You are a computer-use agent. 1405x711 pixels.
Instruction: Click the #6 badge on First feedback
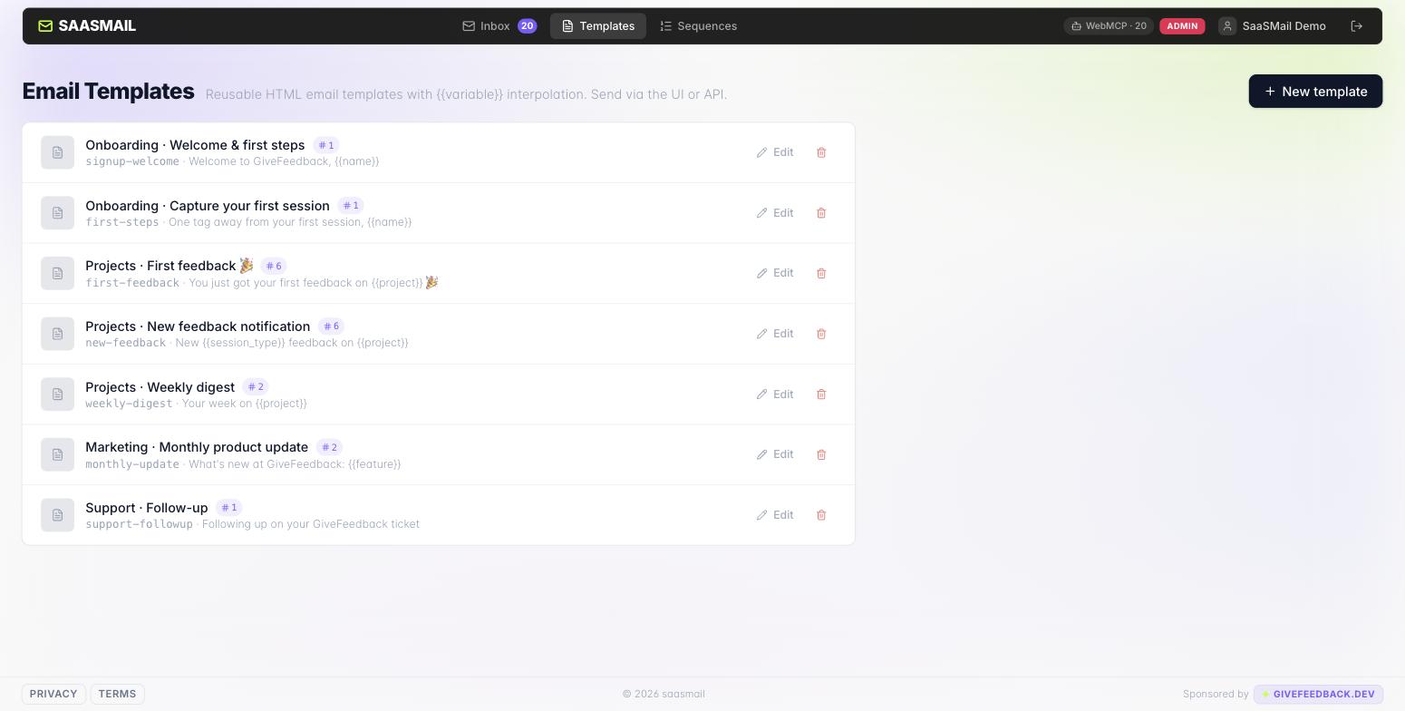click(x=274, y=266)
